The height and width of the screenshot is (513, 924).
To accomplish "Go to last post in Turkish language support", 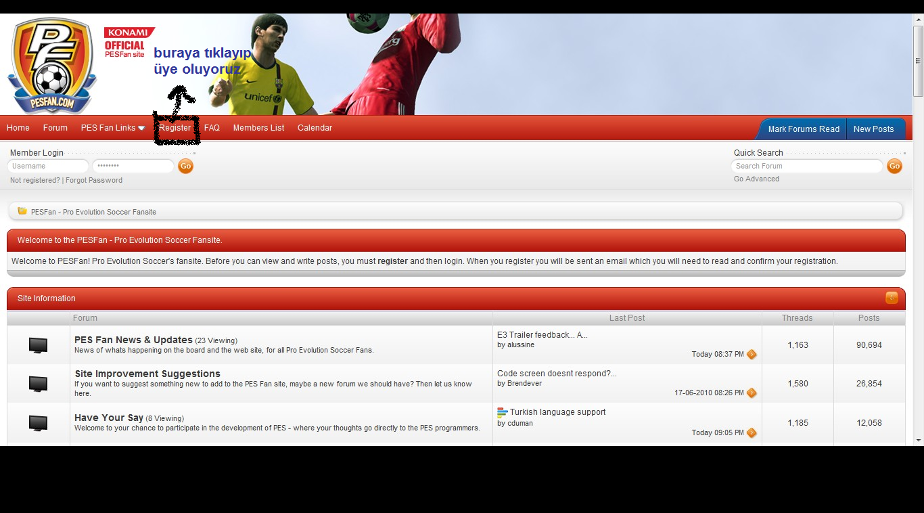I will 752,433.
